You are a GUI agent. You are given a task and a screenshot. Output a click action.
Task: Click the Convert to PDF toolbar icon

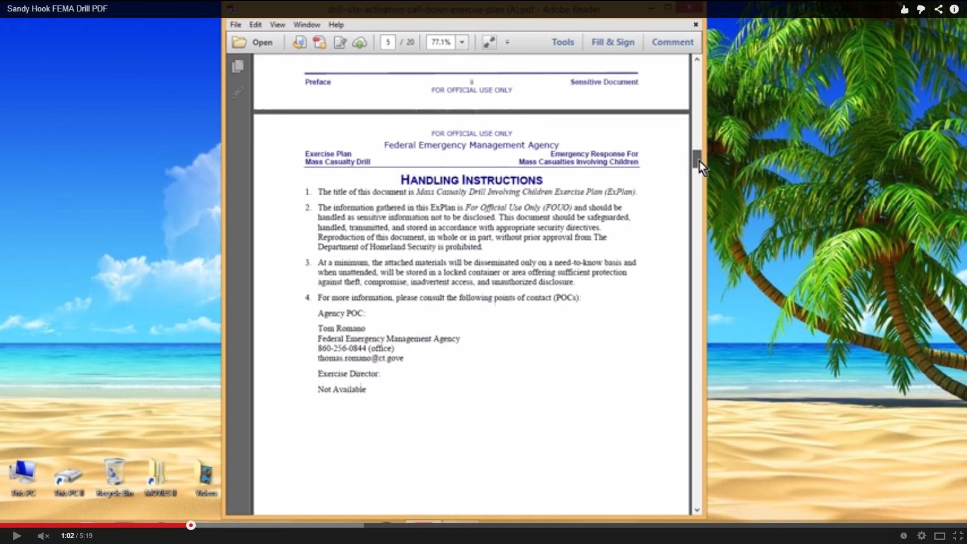point(320,42)
